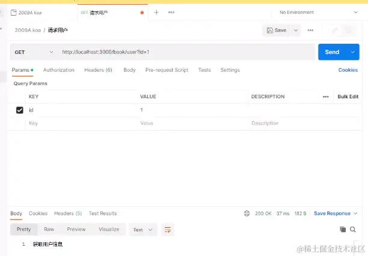Open the GET method dropdown
This screenshot has height=256, width=368.
34,52
